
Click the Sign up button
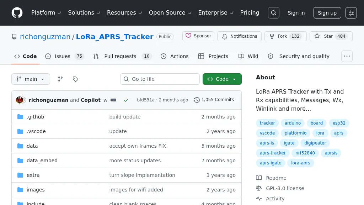tap(327, 13)
